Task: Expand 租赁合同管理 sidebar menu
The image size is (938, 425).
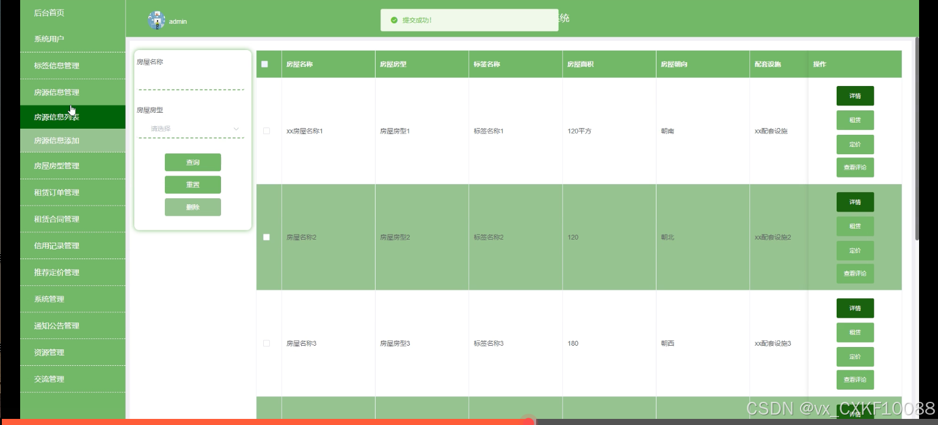Action: click(x=73, y=219)
